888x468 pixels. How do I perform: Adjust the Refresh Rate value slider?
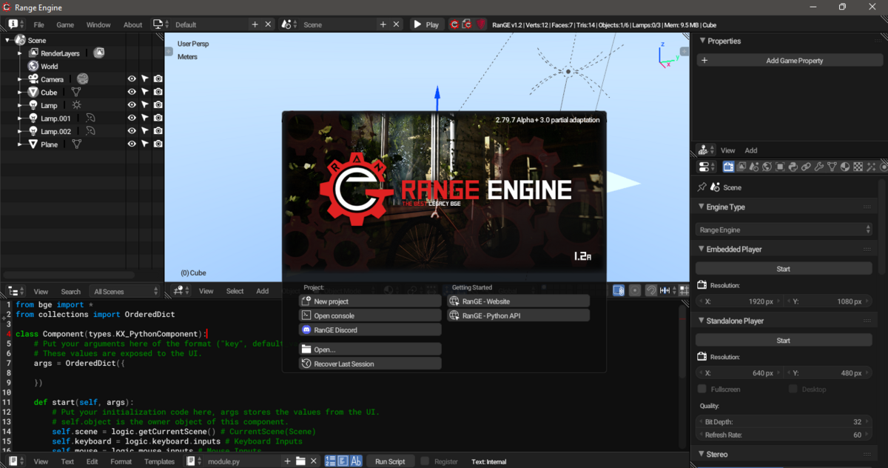(x=784, y=435)
